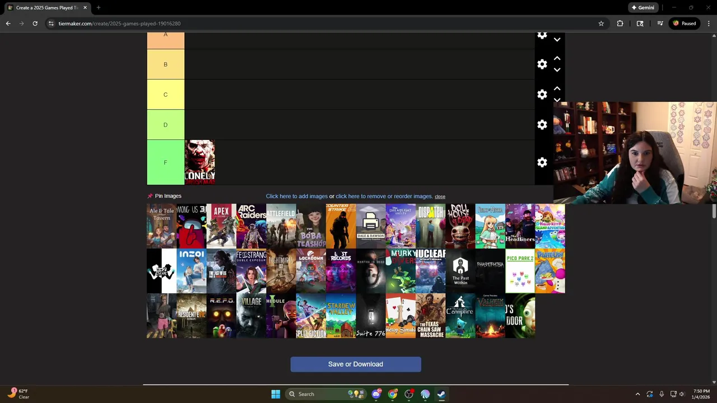Image resolution: width=717 pixels, height=403 pixels.
Task: Bookmark this page with star icon
Action: (x=601, y=24)
